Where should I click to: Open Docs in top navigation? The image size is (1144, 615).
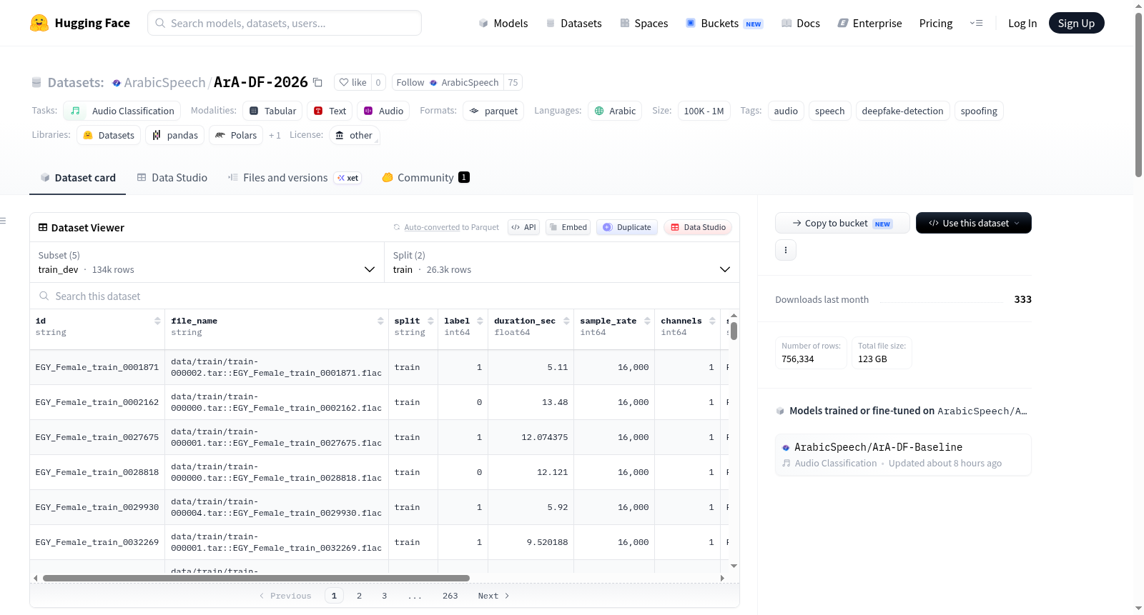(x=800, y=23)
